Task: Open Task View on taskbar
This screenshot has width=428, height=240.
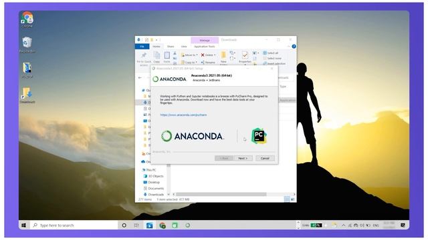Action: click(136, 225)
